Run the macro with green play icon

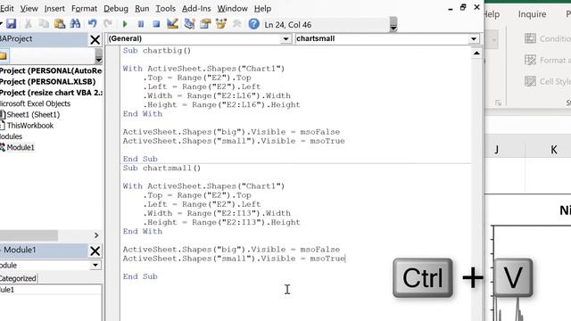tap(125, 24)
